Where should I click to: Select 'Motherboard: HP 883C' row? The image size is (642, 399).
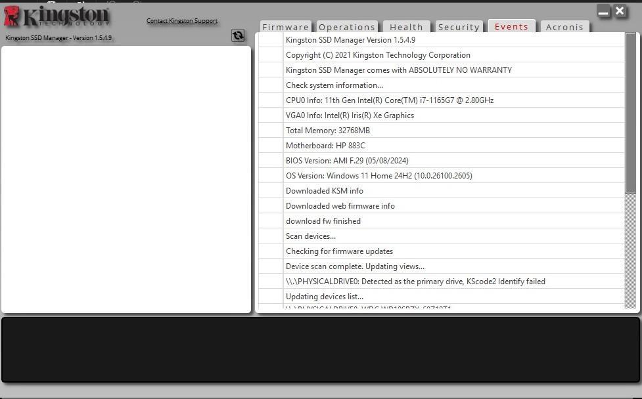click(442, 146)
